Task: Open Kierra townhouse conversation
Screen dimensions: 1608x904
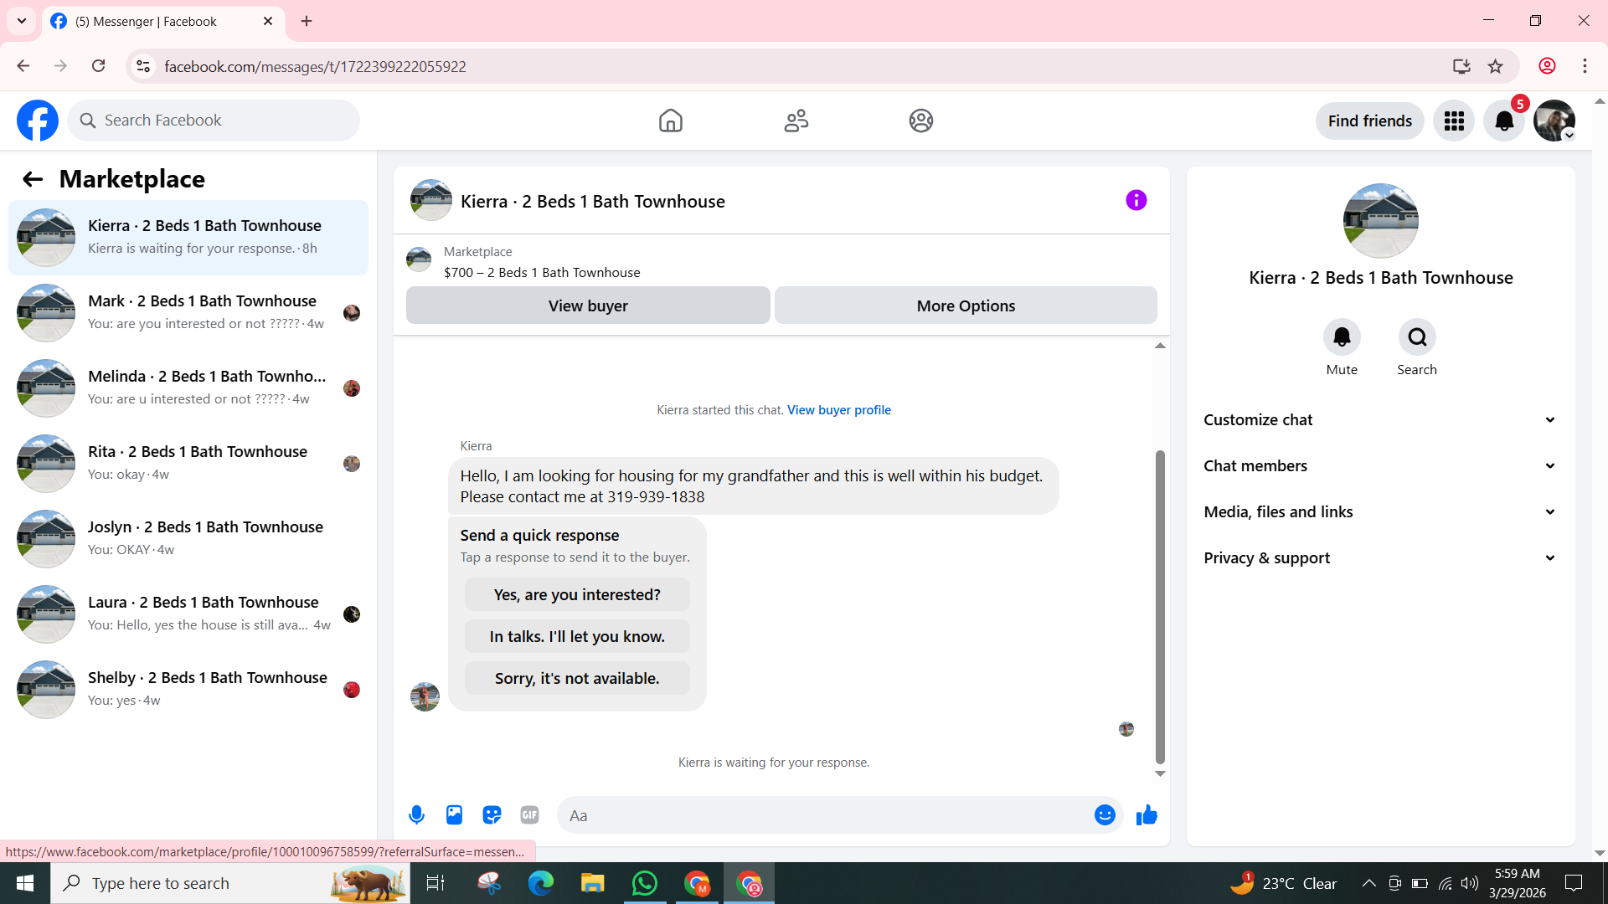Action: point(188,238)
